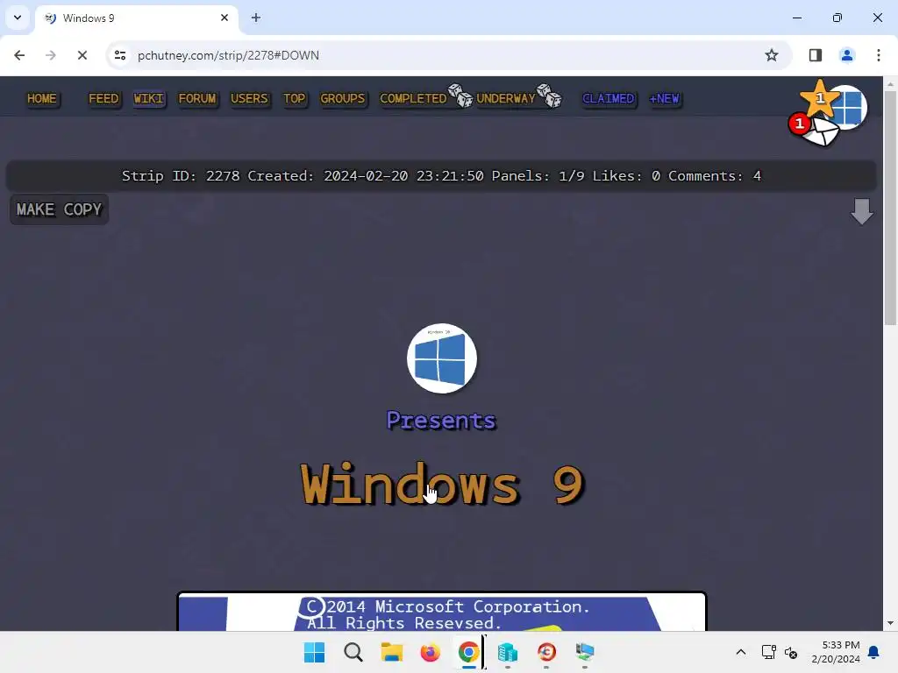
Task: Click the muted volume tray icon
Action: coord(791,652)
